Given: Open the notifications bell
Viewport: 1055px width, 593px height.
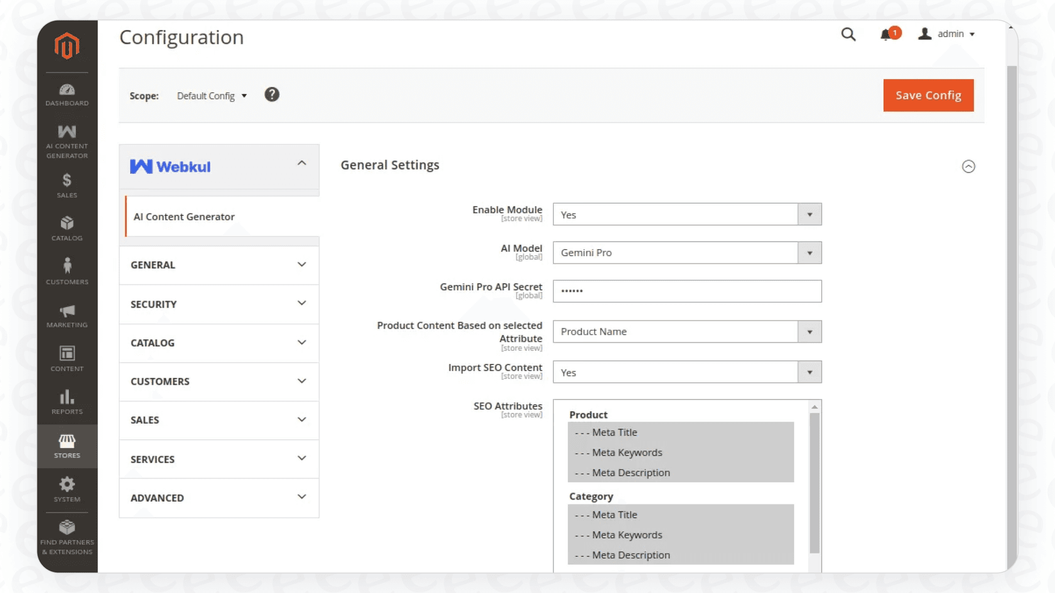Looking at the screenshot, I should pyautogui.click(x=887, y=35).
